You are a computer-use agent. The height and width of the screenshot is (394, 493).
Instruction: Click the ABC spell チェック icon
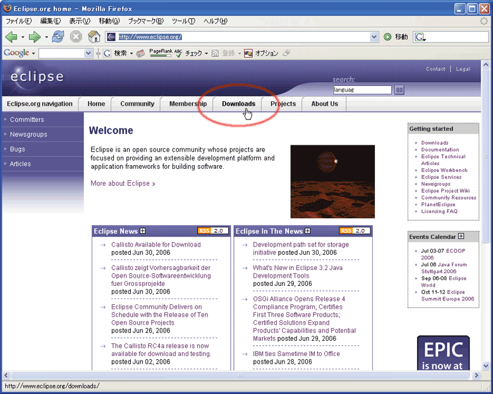tap(178, 53)
